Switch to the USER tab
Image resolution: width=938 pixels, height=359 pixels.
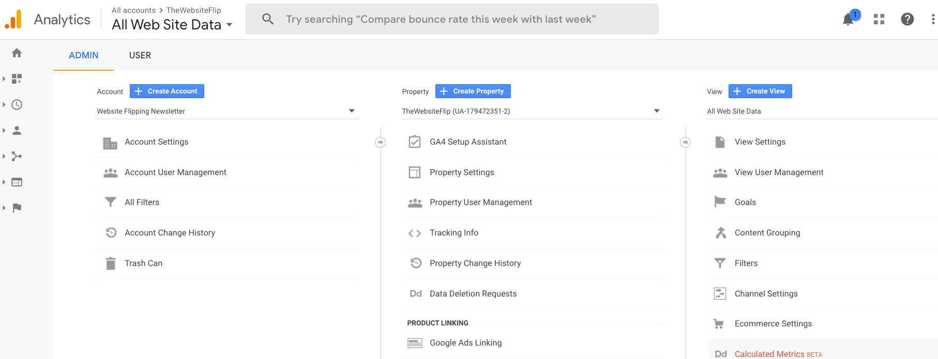pyautogui.click(x=140, y=55)
